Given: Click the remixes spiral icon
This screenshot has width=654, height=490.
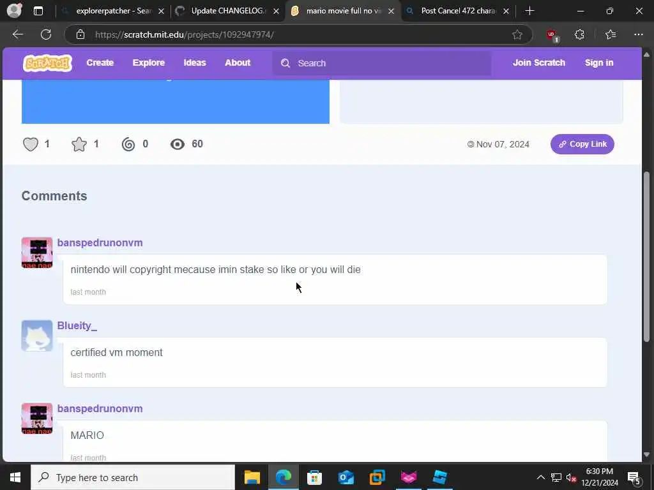Looking at the screenshot, I should click(x=128, y=144).
